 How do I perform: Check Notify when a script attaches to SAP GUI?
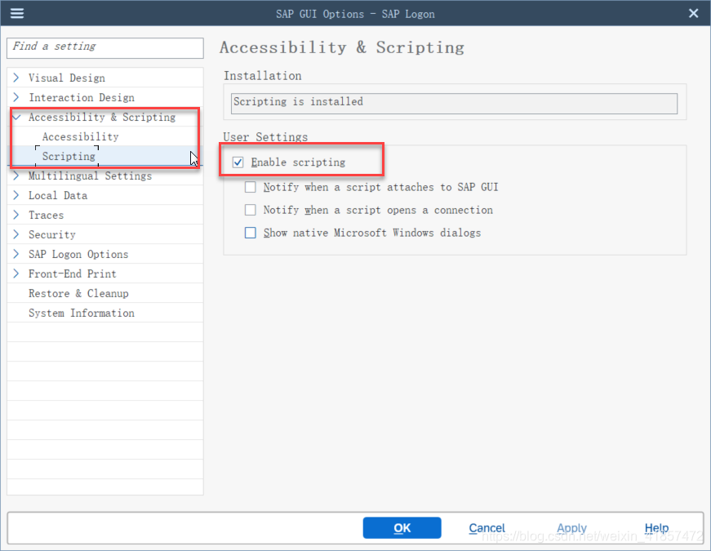click(x=251, y=187)
